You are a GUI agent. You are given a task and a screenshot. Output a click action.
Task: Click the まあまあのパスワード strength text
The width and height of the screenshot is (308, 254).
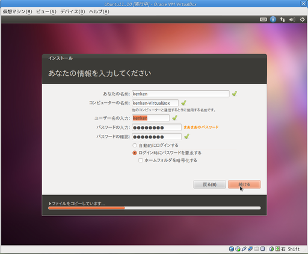point(201,127)
